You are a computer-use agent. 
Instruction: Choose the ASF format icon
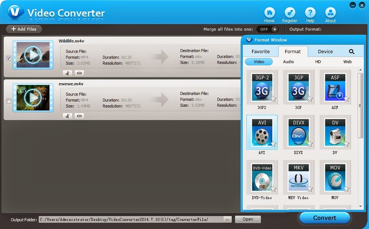click(335, 88)
